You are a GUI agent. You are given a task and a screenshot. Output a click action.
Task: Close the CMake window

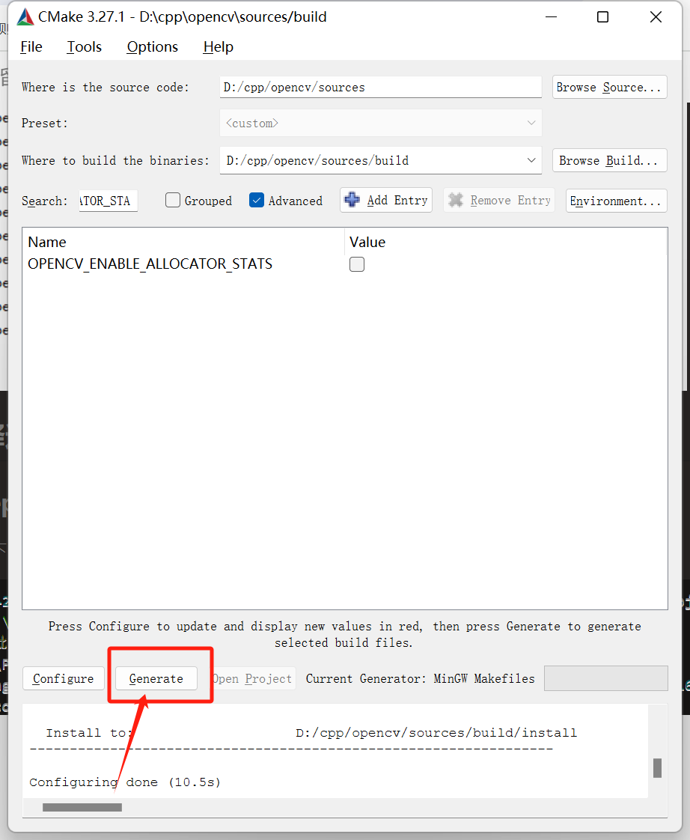(x=656, y=17)
